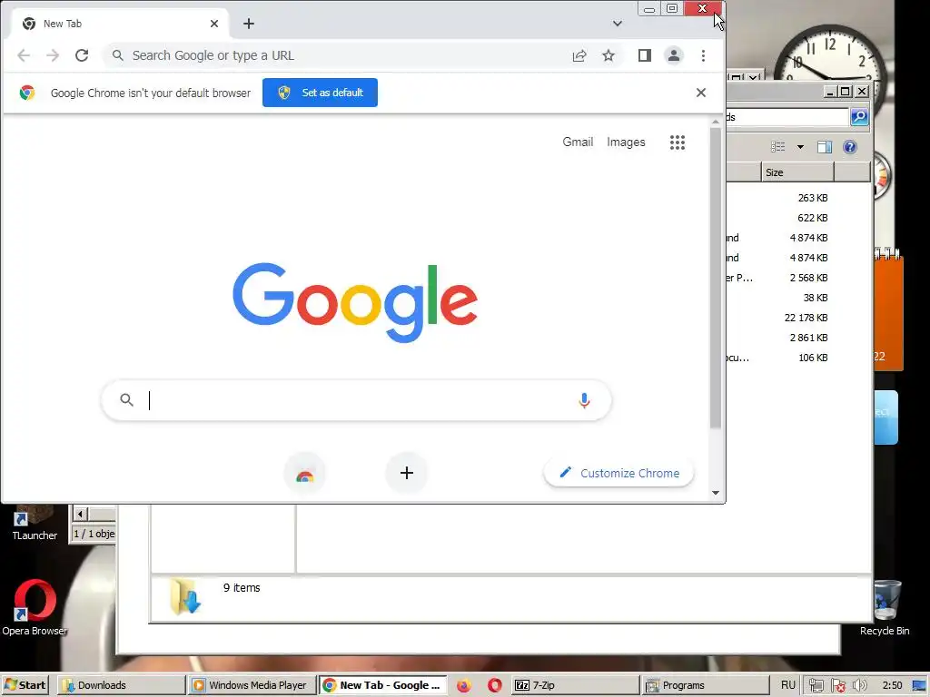The image size is (930, 697).
Task: Click the Explorer change view icon
Action: click(778, 147)
